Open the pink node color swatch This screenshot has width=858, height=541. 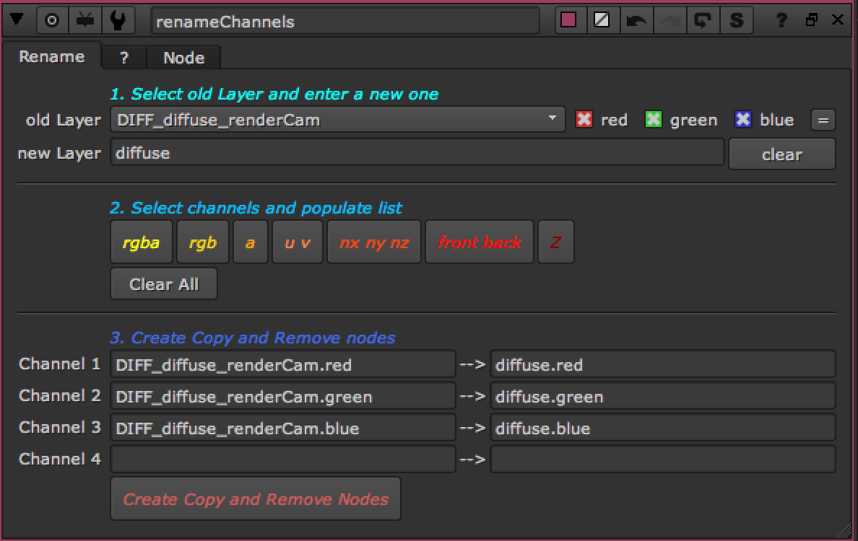tap(568, 20)
